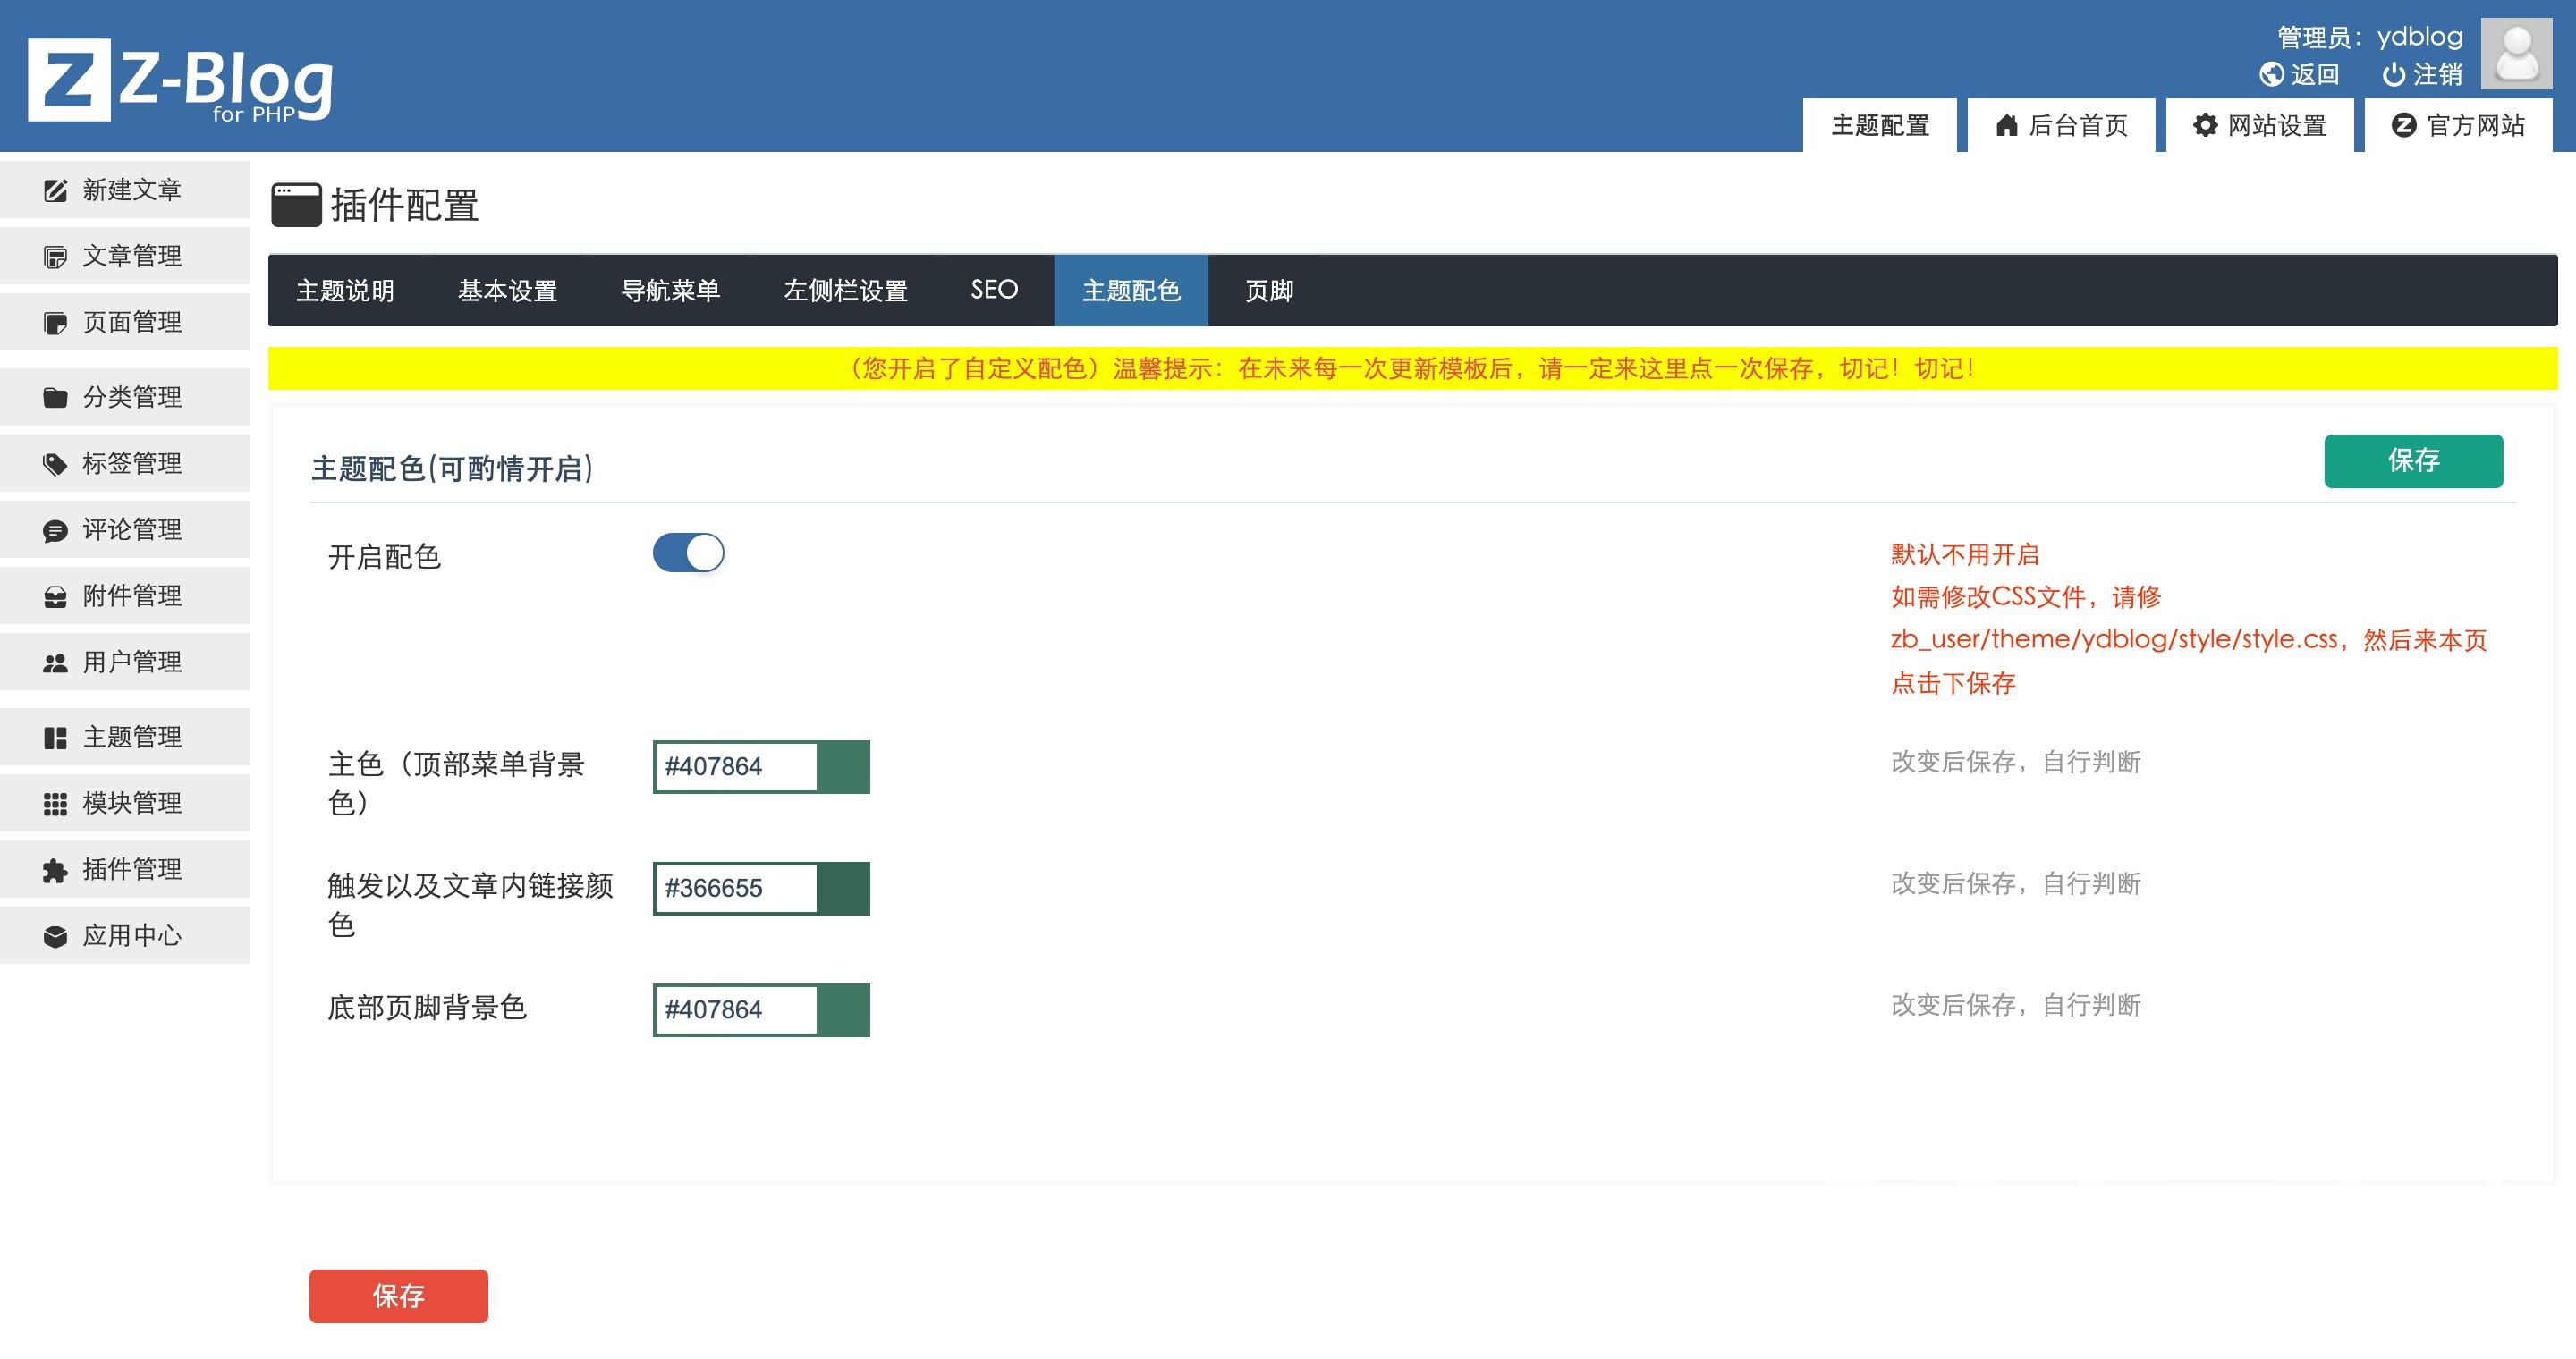Viewport: 2576px width, 1359px height.
Task: Open the 导航菜单 tab
Action: [x=670, y=291]
